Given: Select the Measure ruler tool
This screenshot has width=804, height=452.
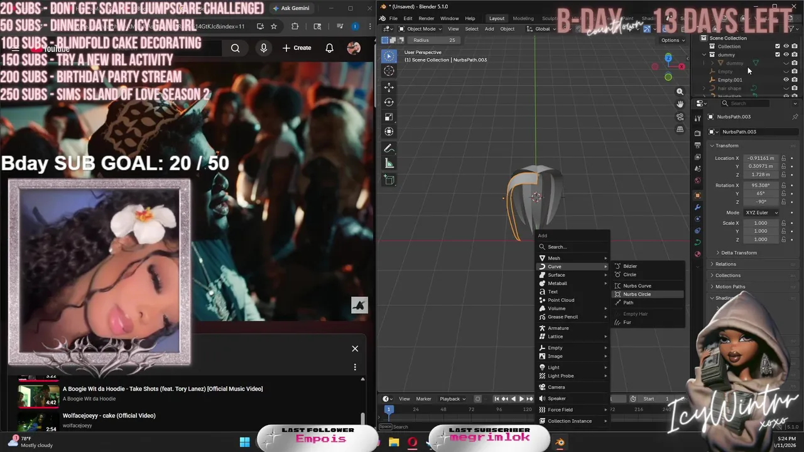Looking at the screenshot, I should 389,164.
